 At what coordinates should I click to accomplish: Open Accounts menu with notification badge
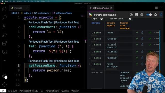(4, 76)
